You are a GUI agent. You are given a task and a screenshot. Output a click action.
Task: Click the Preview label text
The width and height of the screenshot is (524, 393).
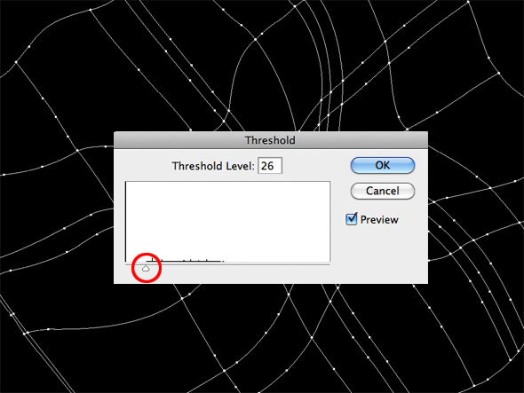(379, 220)
